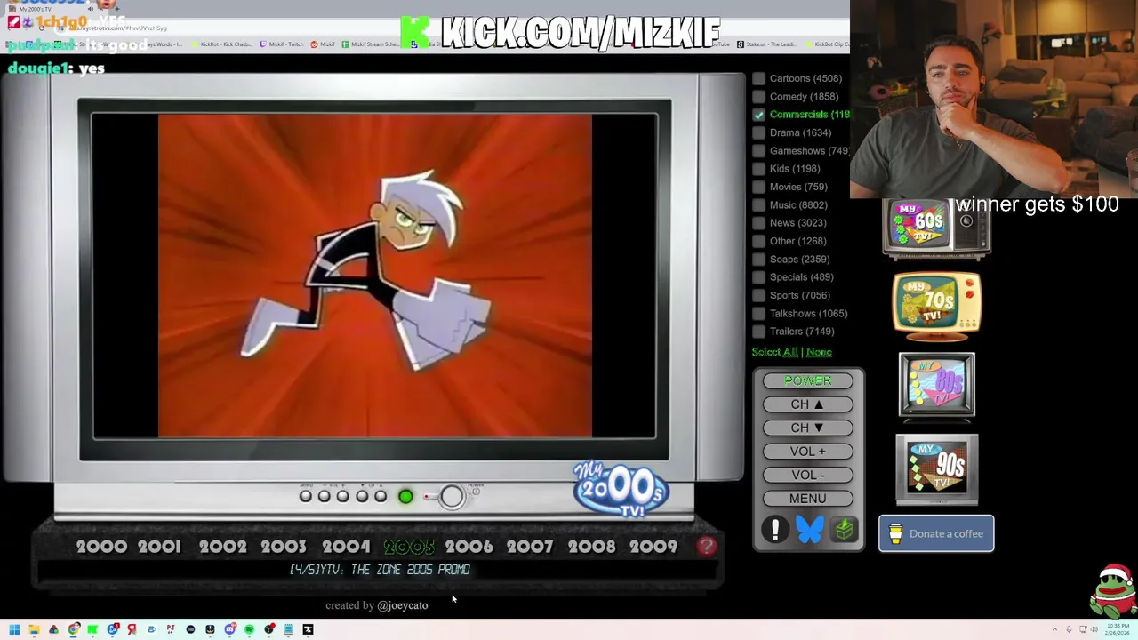Image resolution: width=1138 pixels, height=640 pixels.
Task: Check the Sports category box
Action: coord(758,295)
